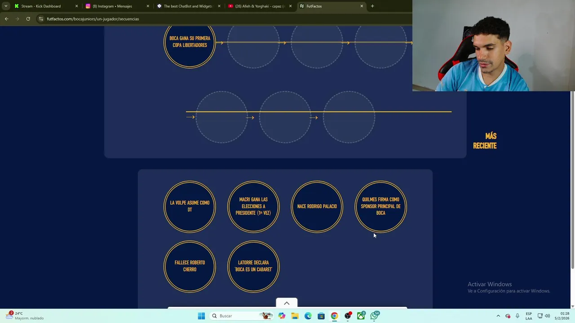The image size is (575, 323).
Task: Switch the ESP LAA keyboard language
Action: pos(529,316)
